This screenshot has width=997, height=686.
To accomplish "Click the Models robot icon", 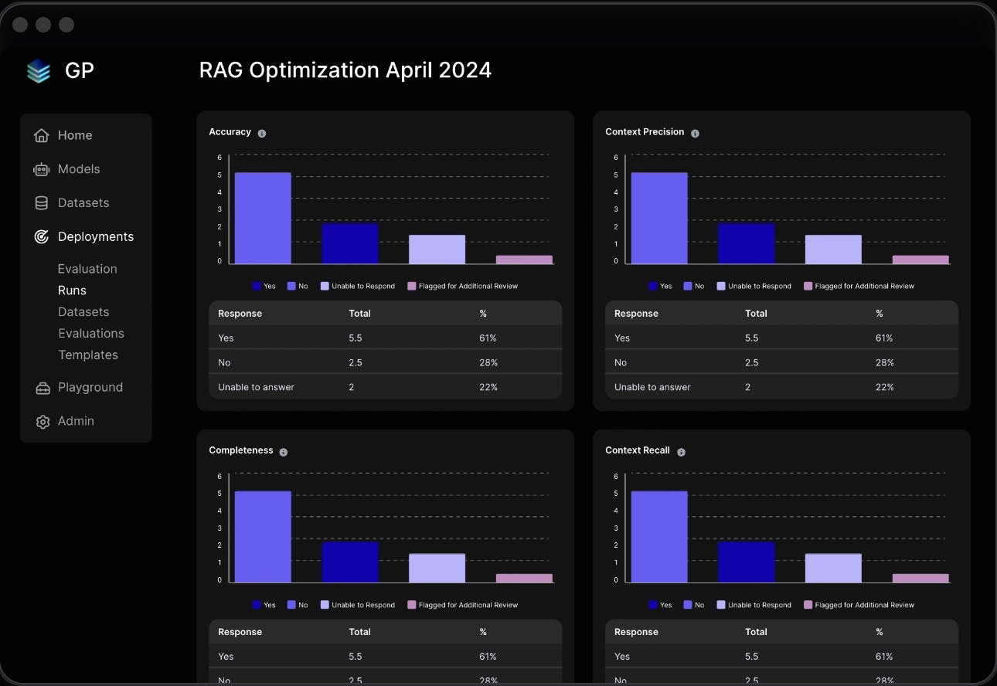I will (42, 170).
